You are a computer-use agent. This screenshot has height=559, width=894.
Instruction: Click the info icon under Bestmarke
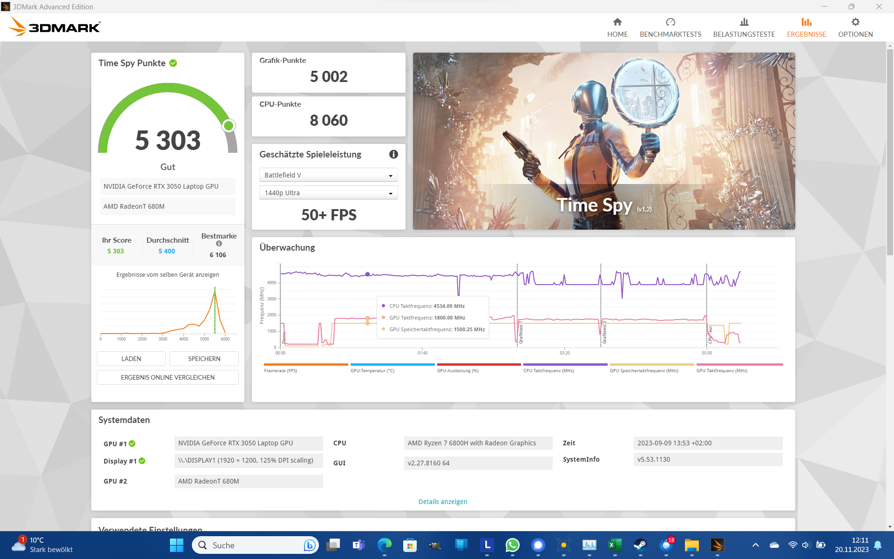219,243
